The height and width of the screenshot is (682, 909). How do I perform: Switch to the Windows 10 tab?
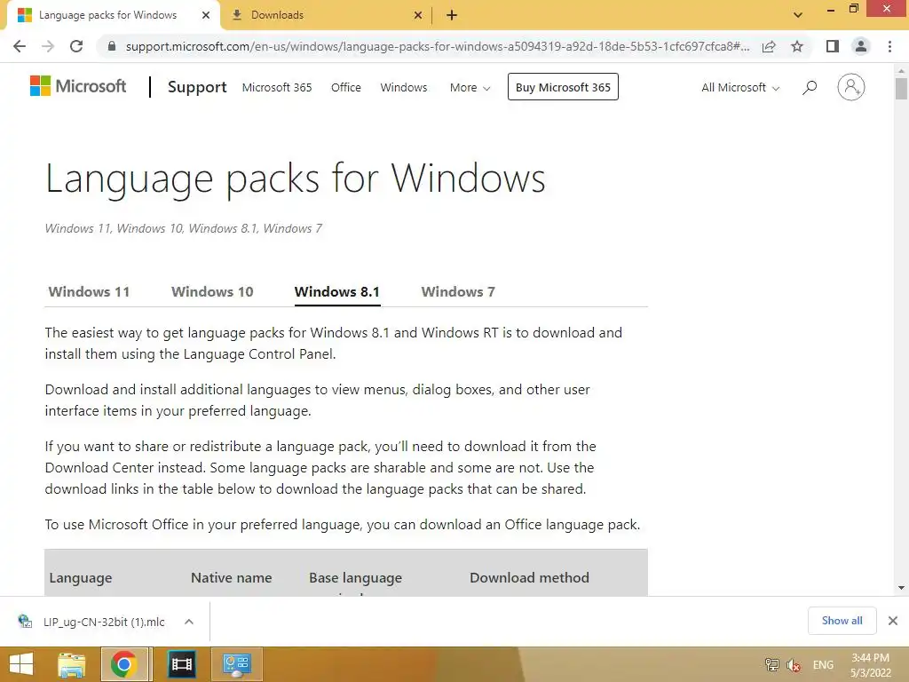click(212, 291)
